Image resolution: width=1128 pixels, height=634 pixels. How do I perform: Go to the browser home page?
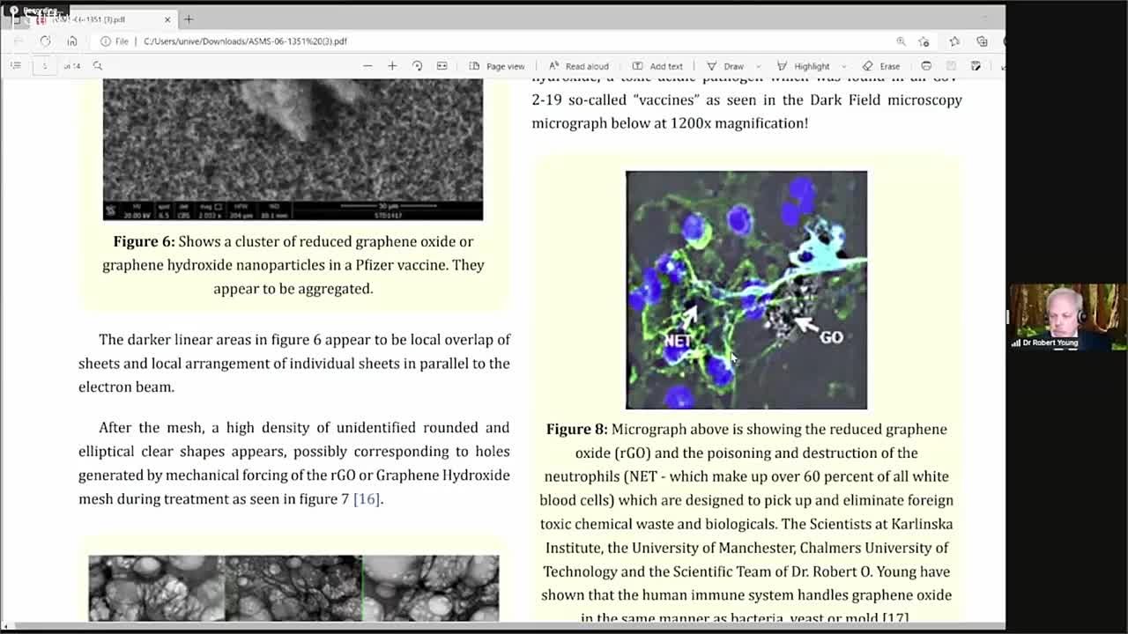[x=72, y=41]
